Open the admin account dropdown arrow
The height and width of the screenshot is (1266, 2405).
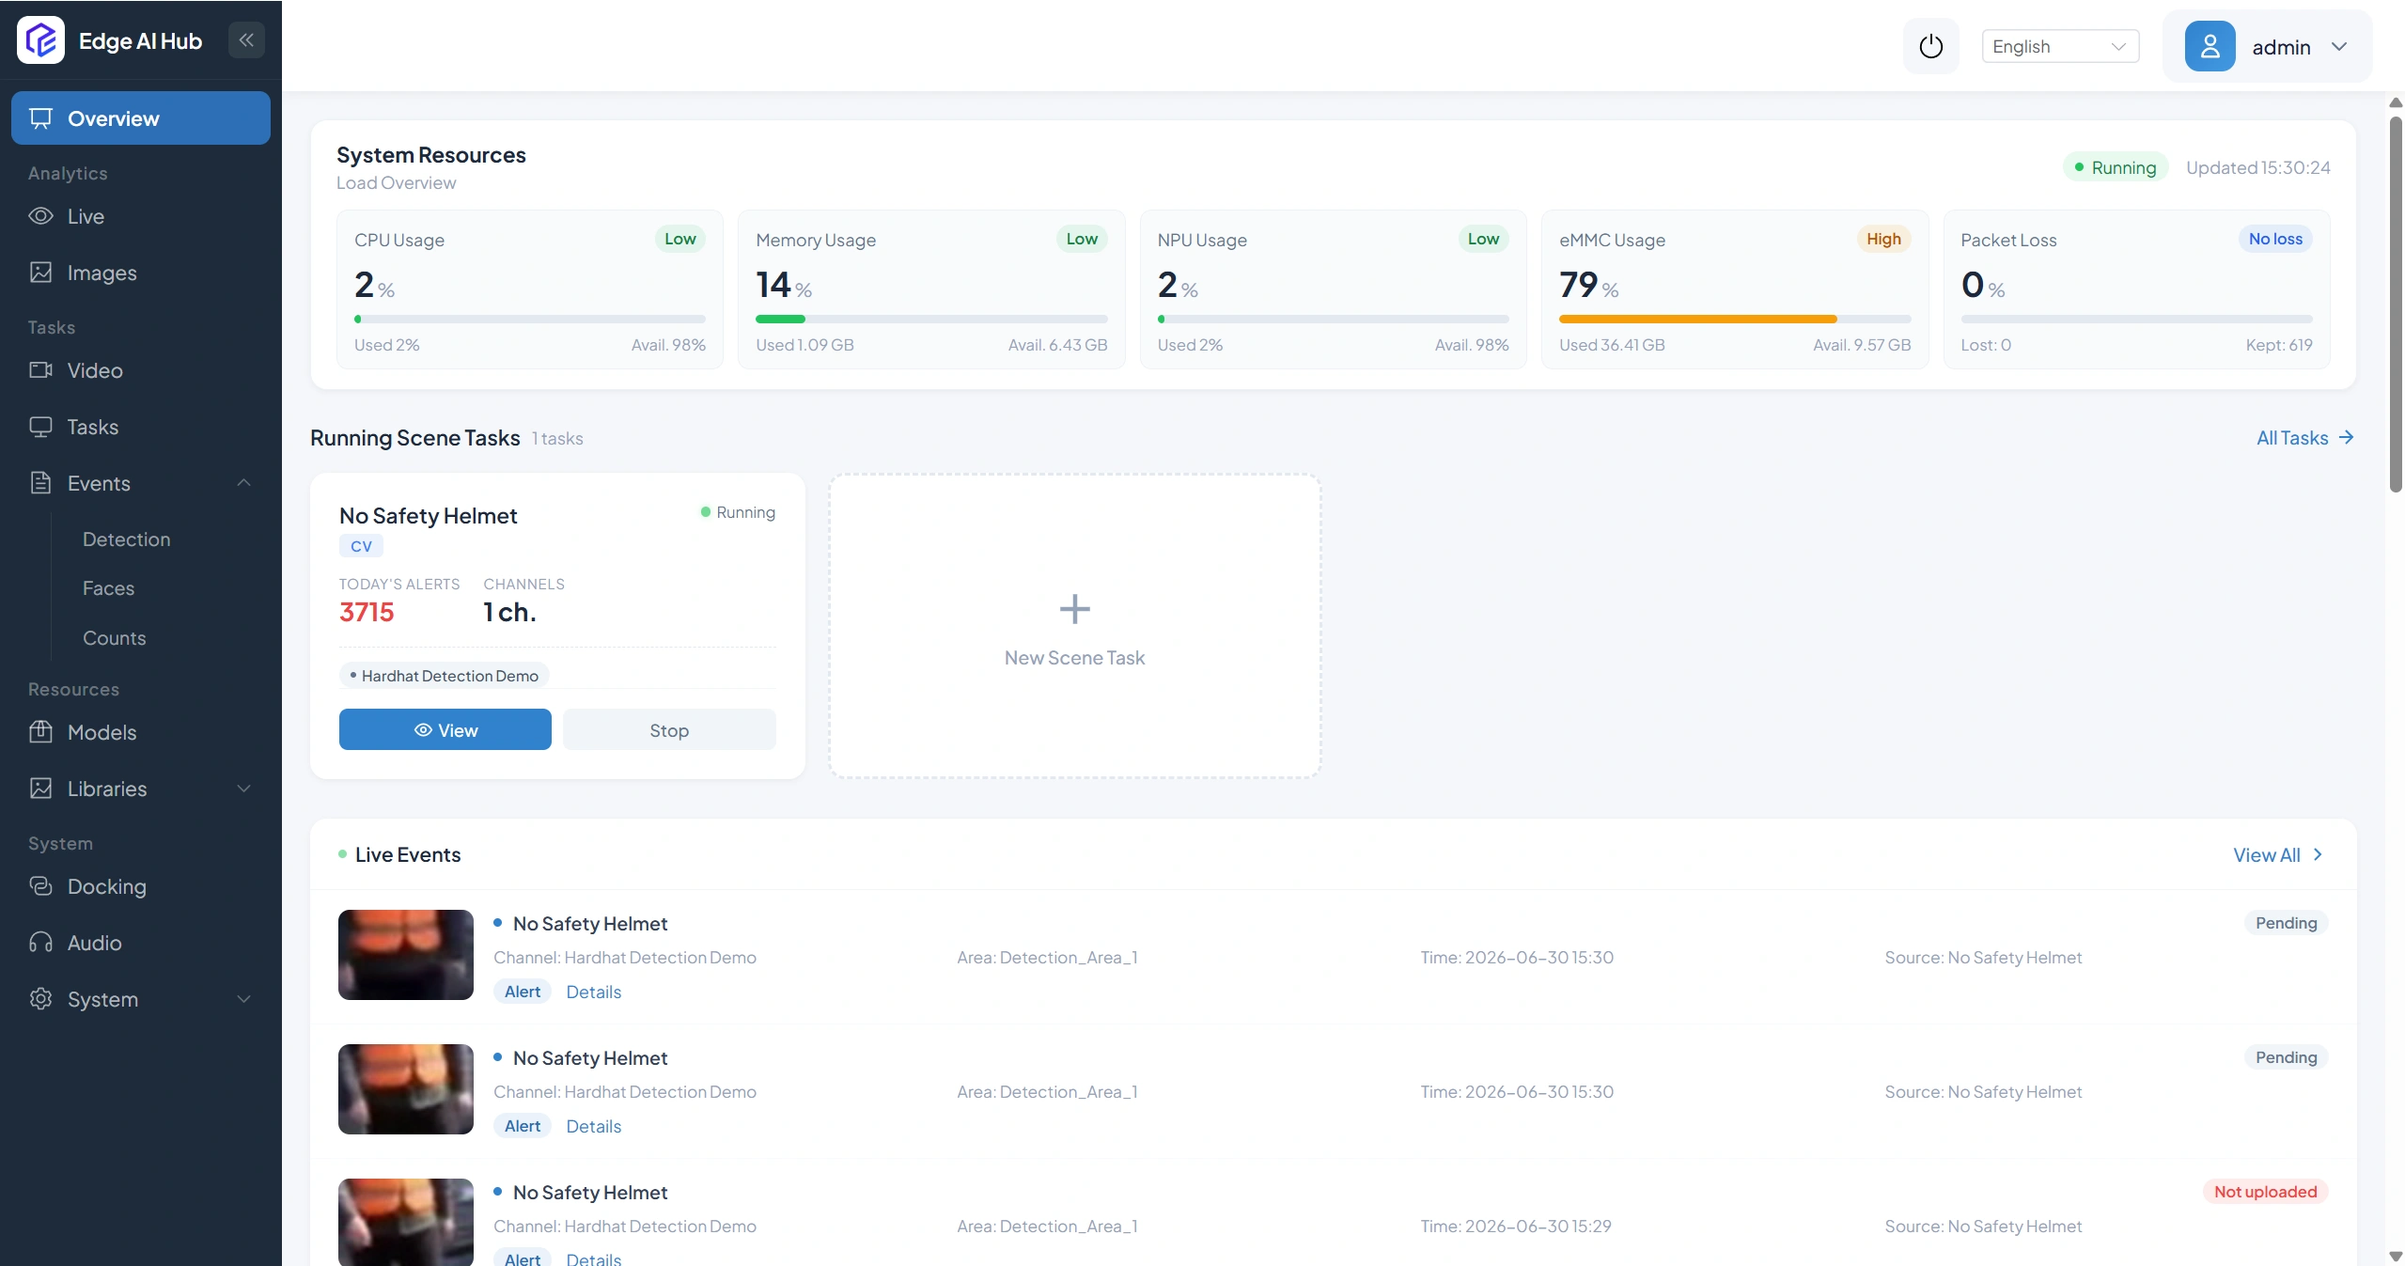[x=2339, y=46]
